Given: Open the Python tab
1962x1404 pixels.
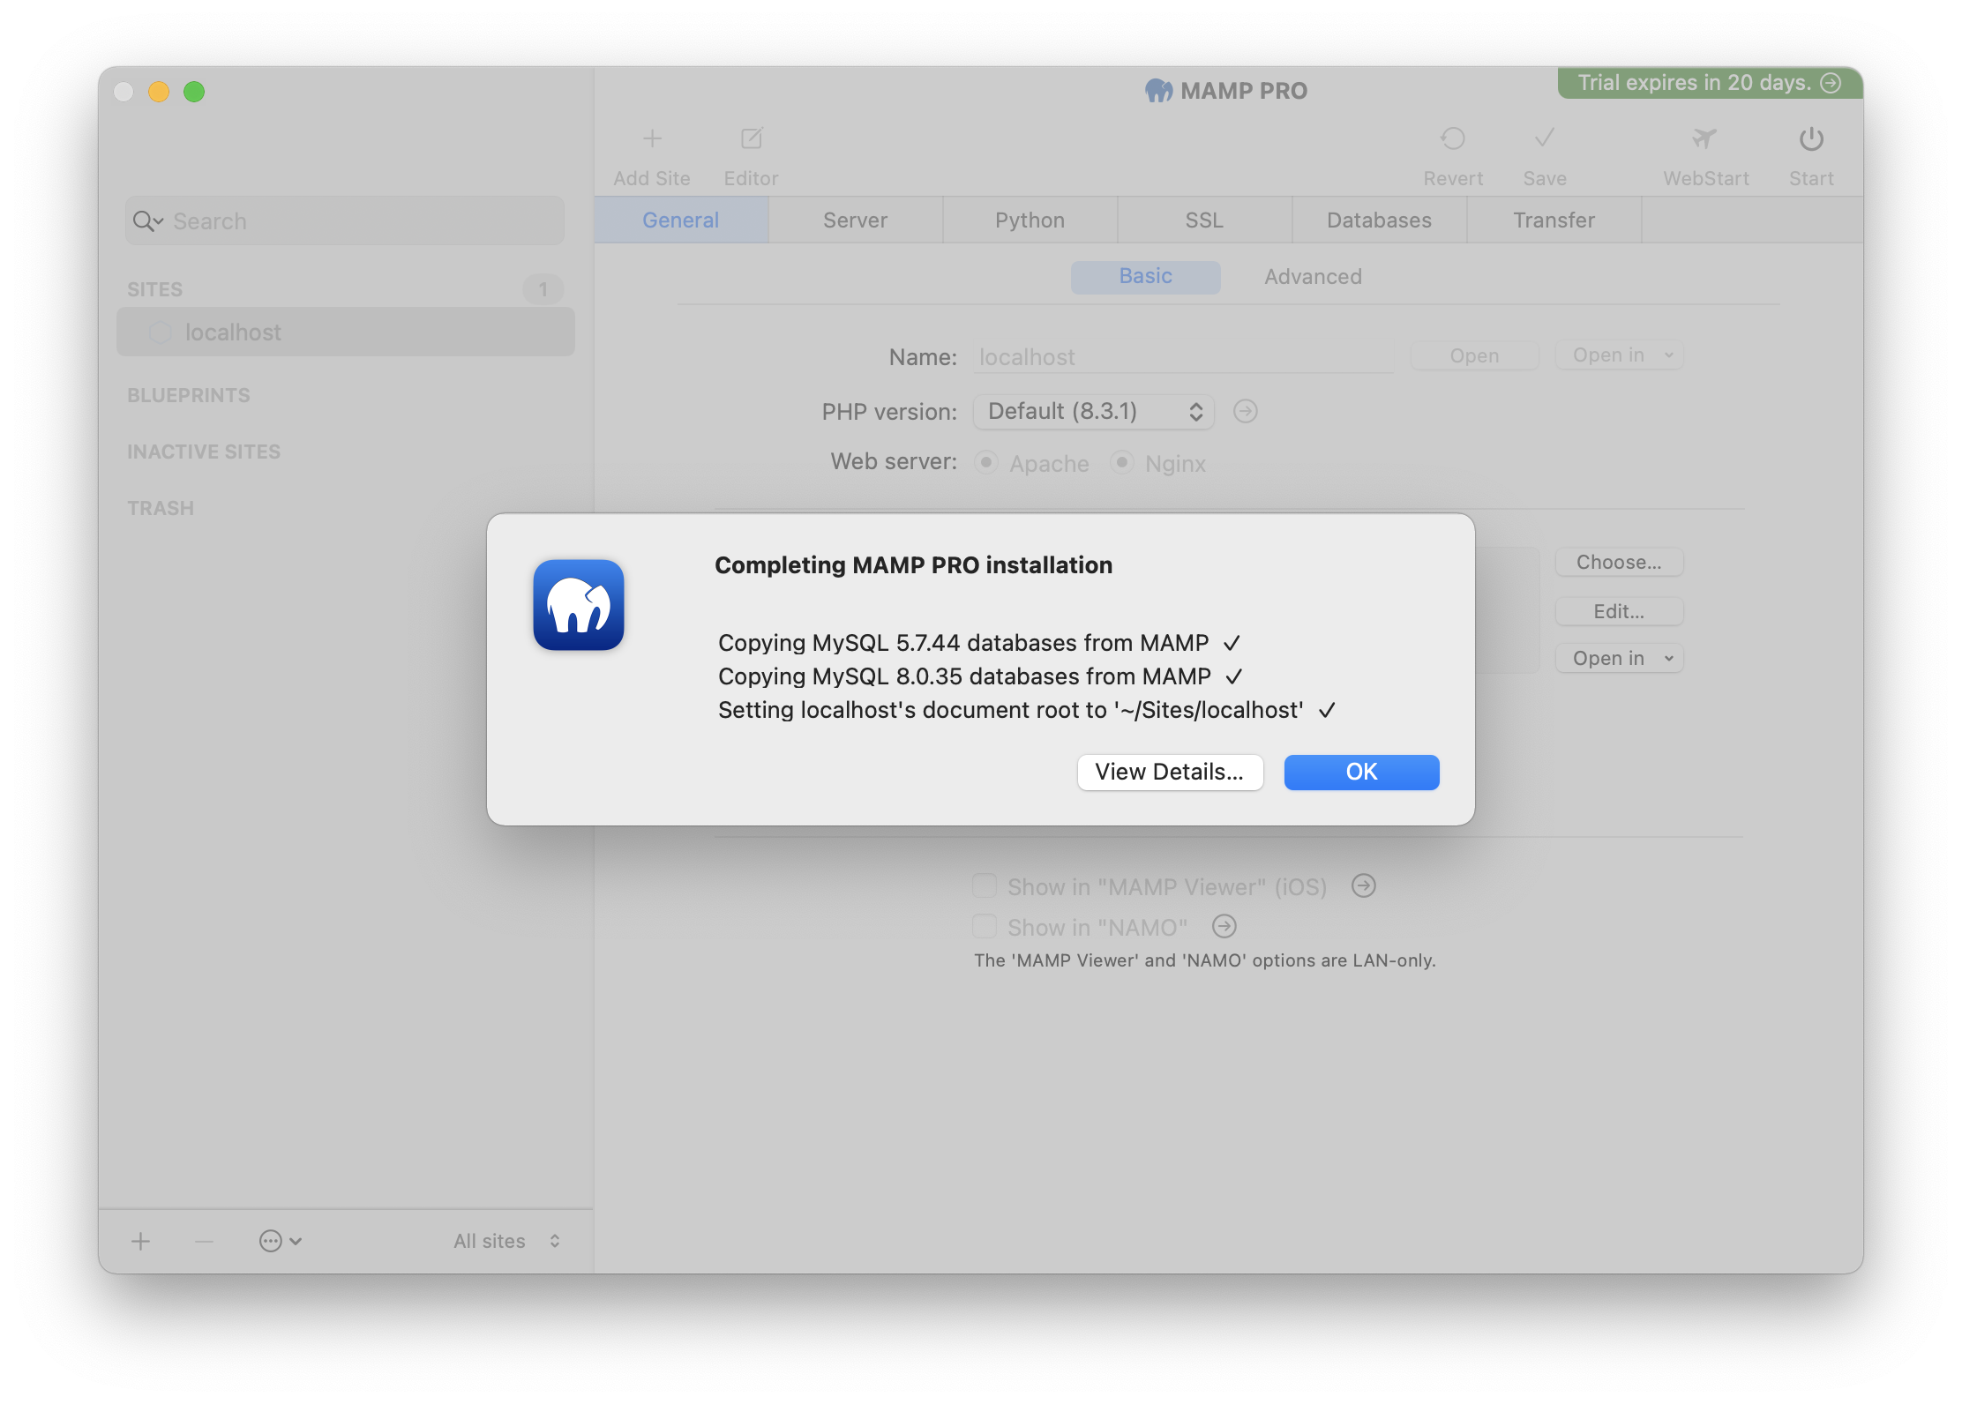Looking at the screenshot, I should [1030, 220].
